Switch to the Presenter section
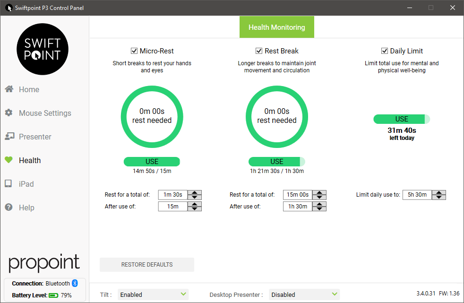 [35, 137]
